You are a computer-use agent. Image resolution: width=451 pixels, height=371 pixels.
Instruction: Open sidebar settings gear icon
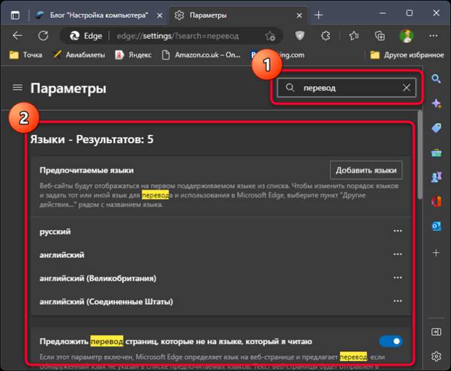[436, 357]
